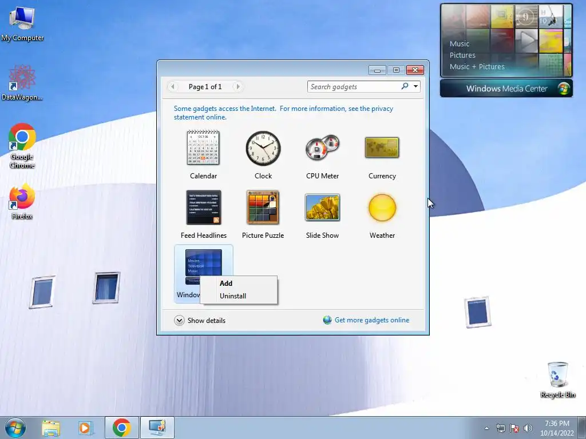Click the privacy statement online link
The height and width of the screenshot is (439, 586).
click(283, 113)
